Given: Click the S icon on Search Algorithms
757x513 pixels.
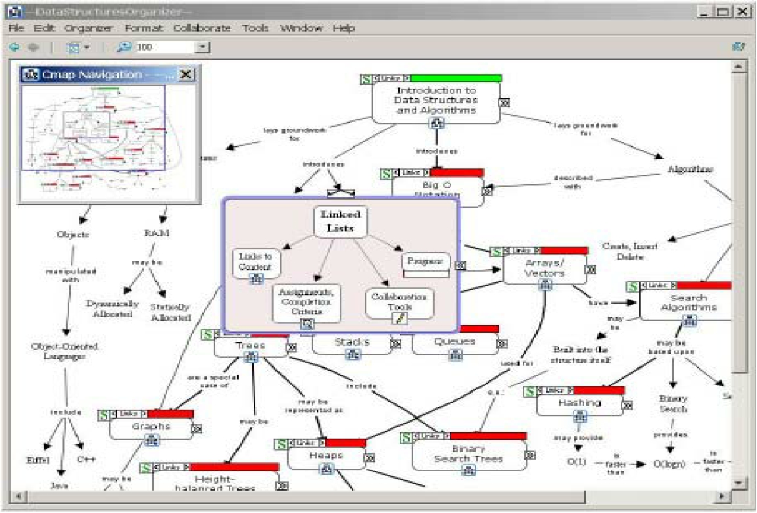Looking at the screenshot, I should 633,286.
